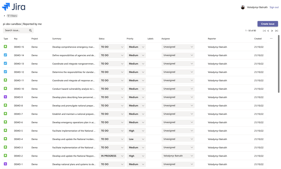Click the purple Epic icon for DEMO-1
281x169 pixels.
pyautogui.click(x=5, y=164)
